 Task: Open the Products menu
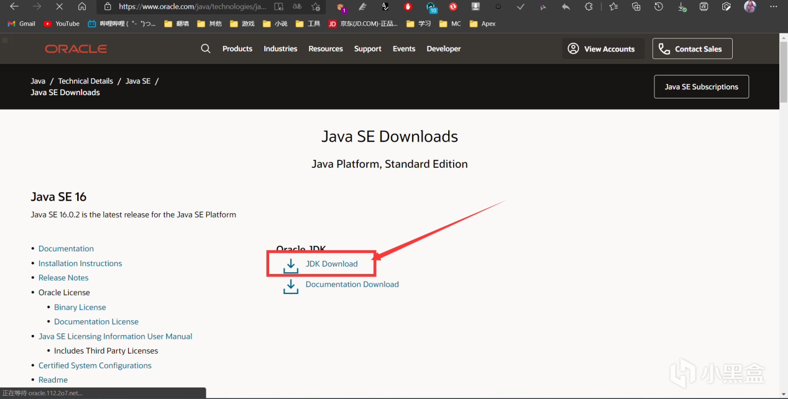pos(237,49)
